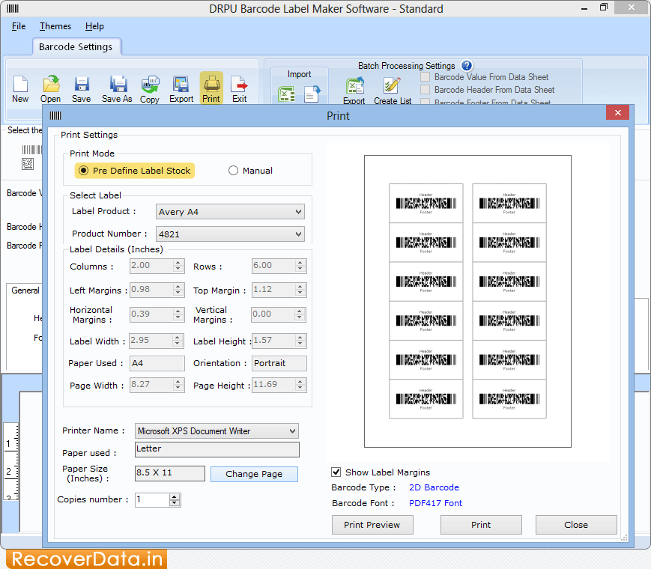
Task: Click the Print button in dialog
Action: [481, 525]
